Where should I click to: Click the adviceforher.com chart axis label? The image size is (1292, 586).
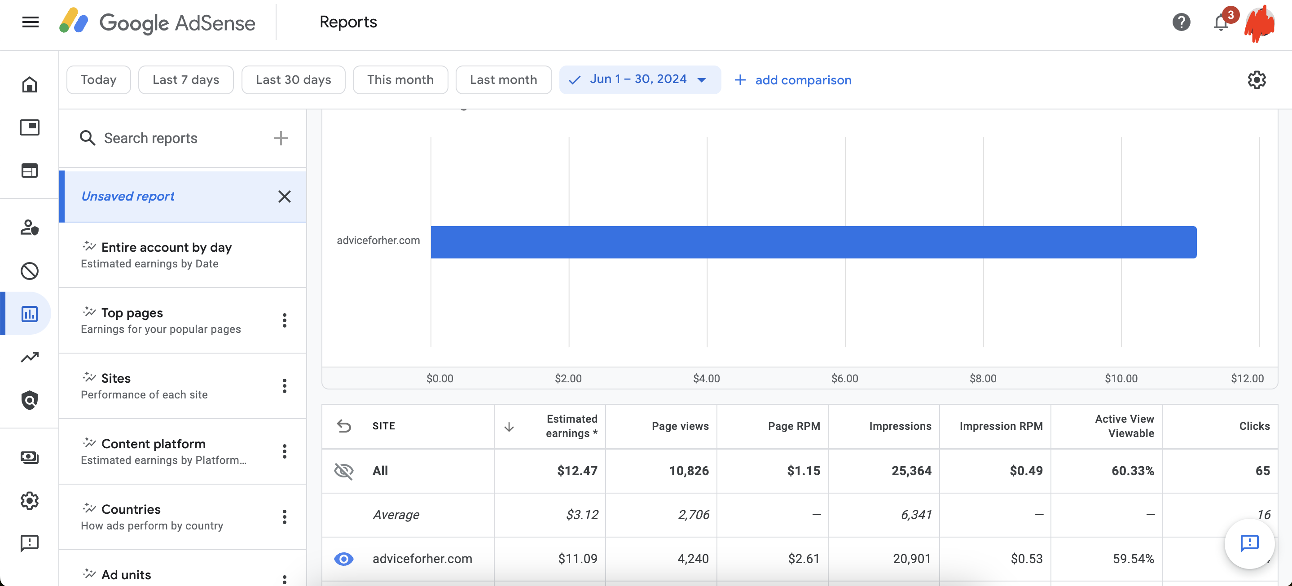(x=378, y=241)
